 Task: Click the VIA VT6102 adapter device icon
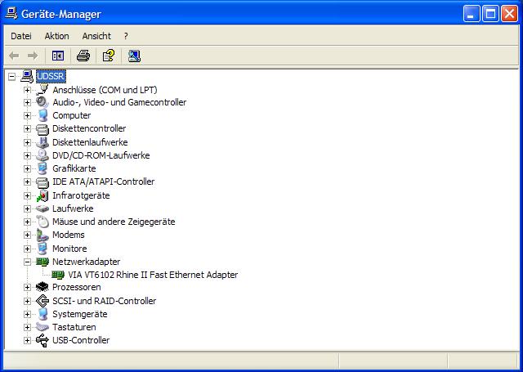[58, 275]
